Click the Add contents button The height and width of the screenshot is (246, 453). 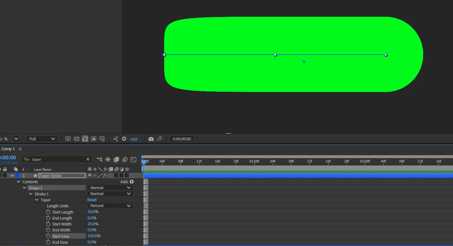pos(132,182)
